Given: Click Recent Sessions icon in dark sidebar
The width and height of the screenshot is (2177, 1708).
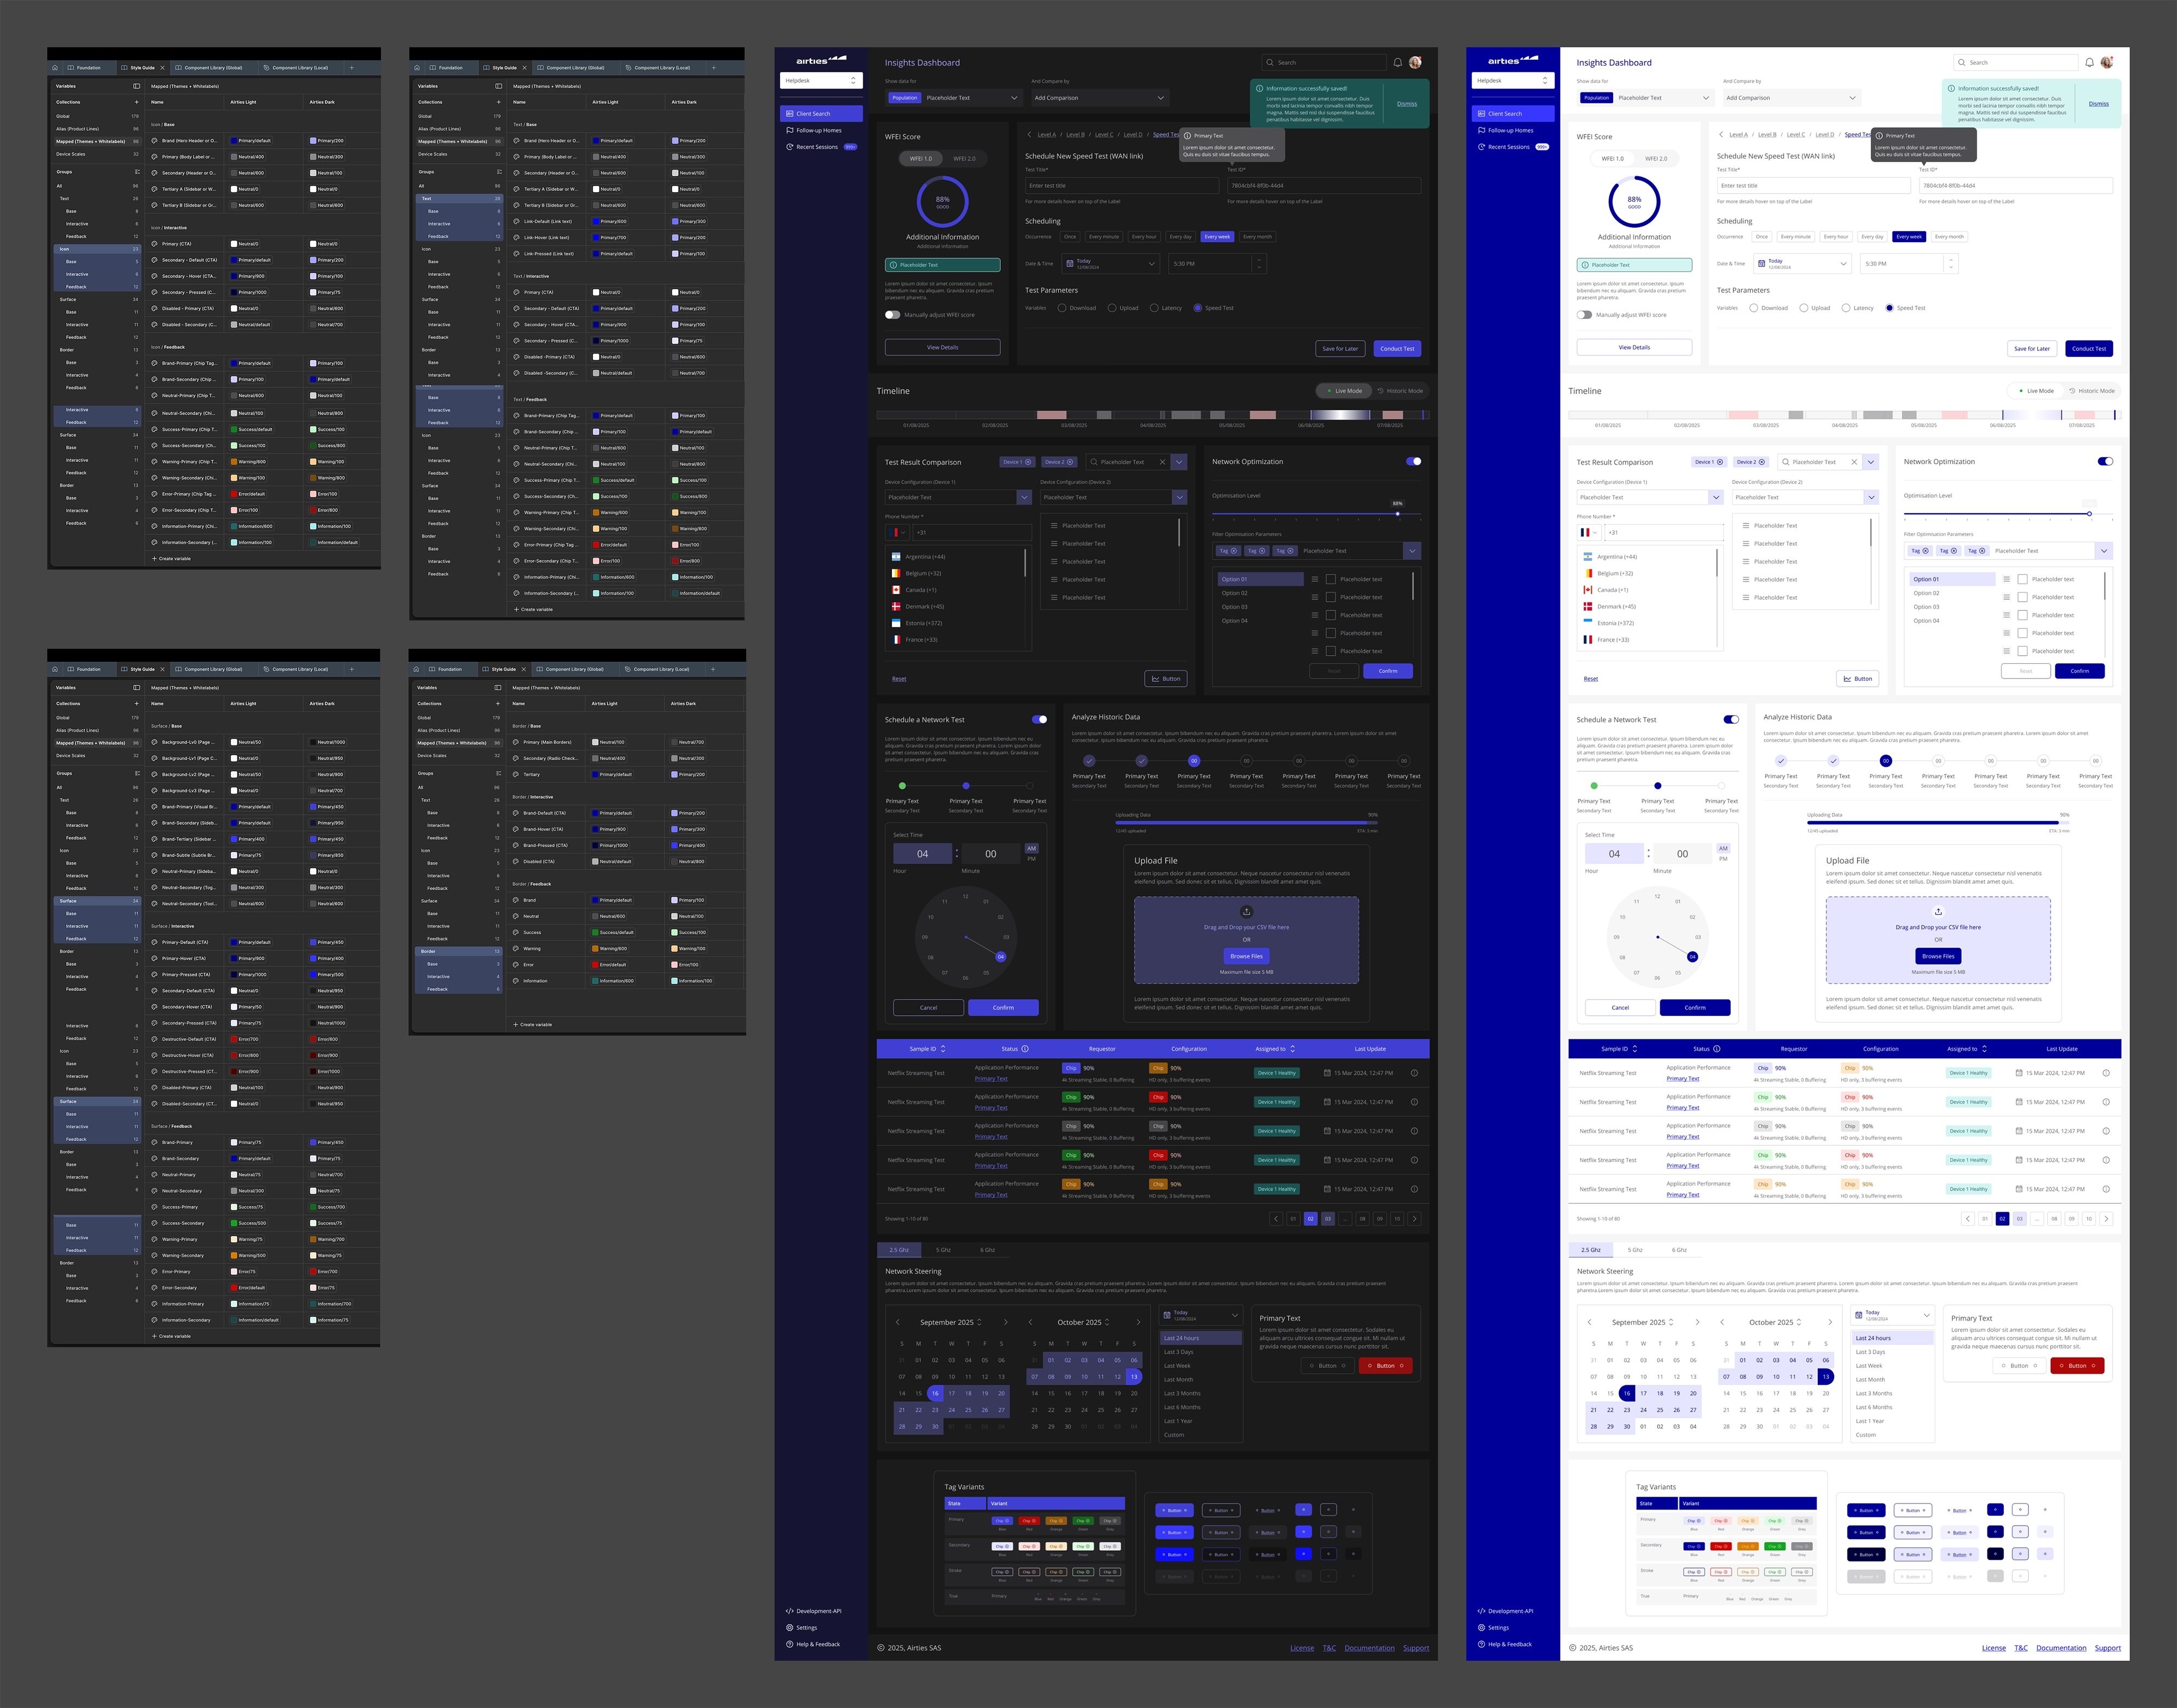Looking at the screenshot, I should (790, 147).
